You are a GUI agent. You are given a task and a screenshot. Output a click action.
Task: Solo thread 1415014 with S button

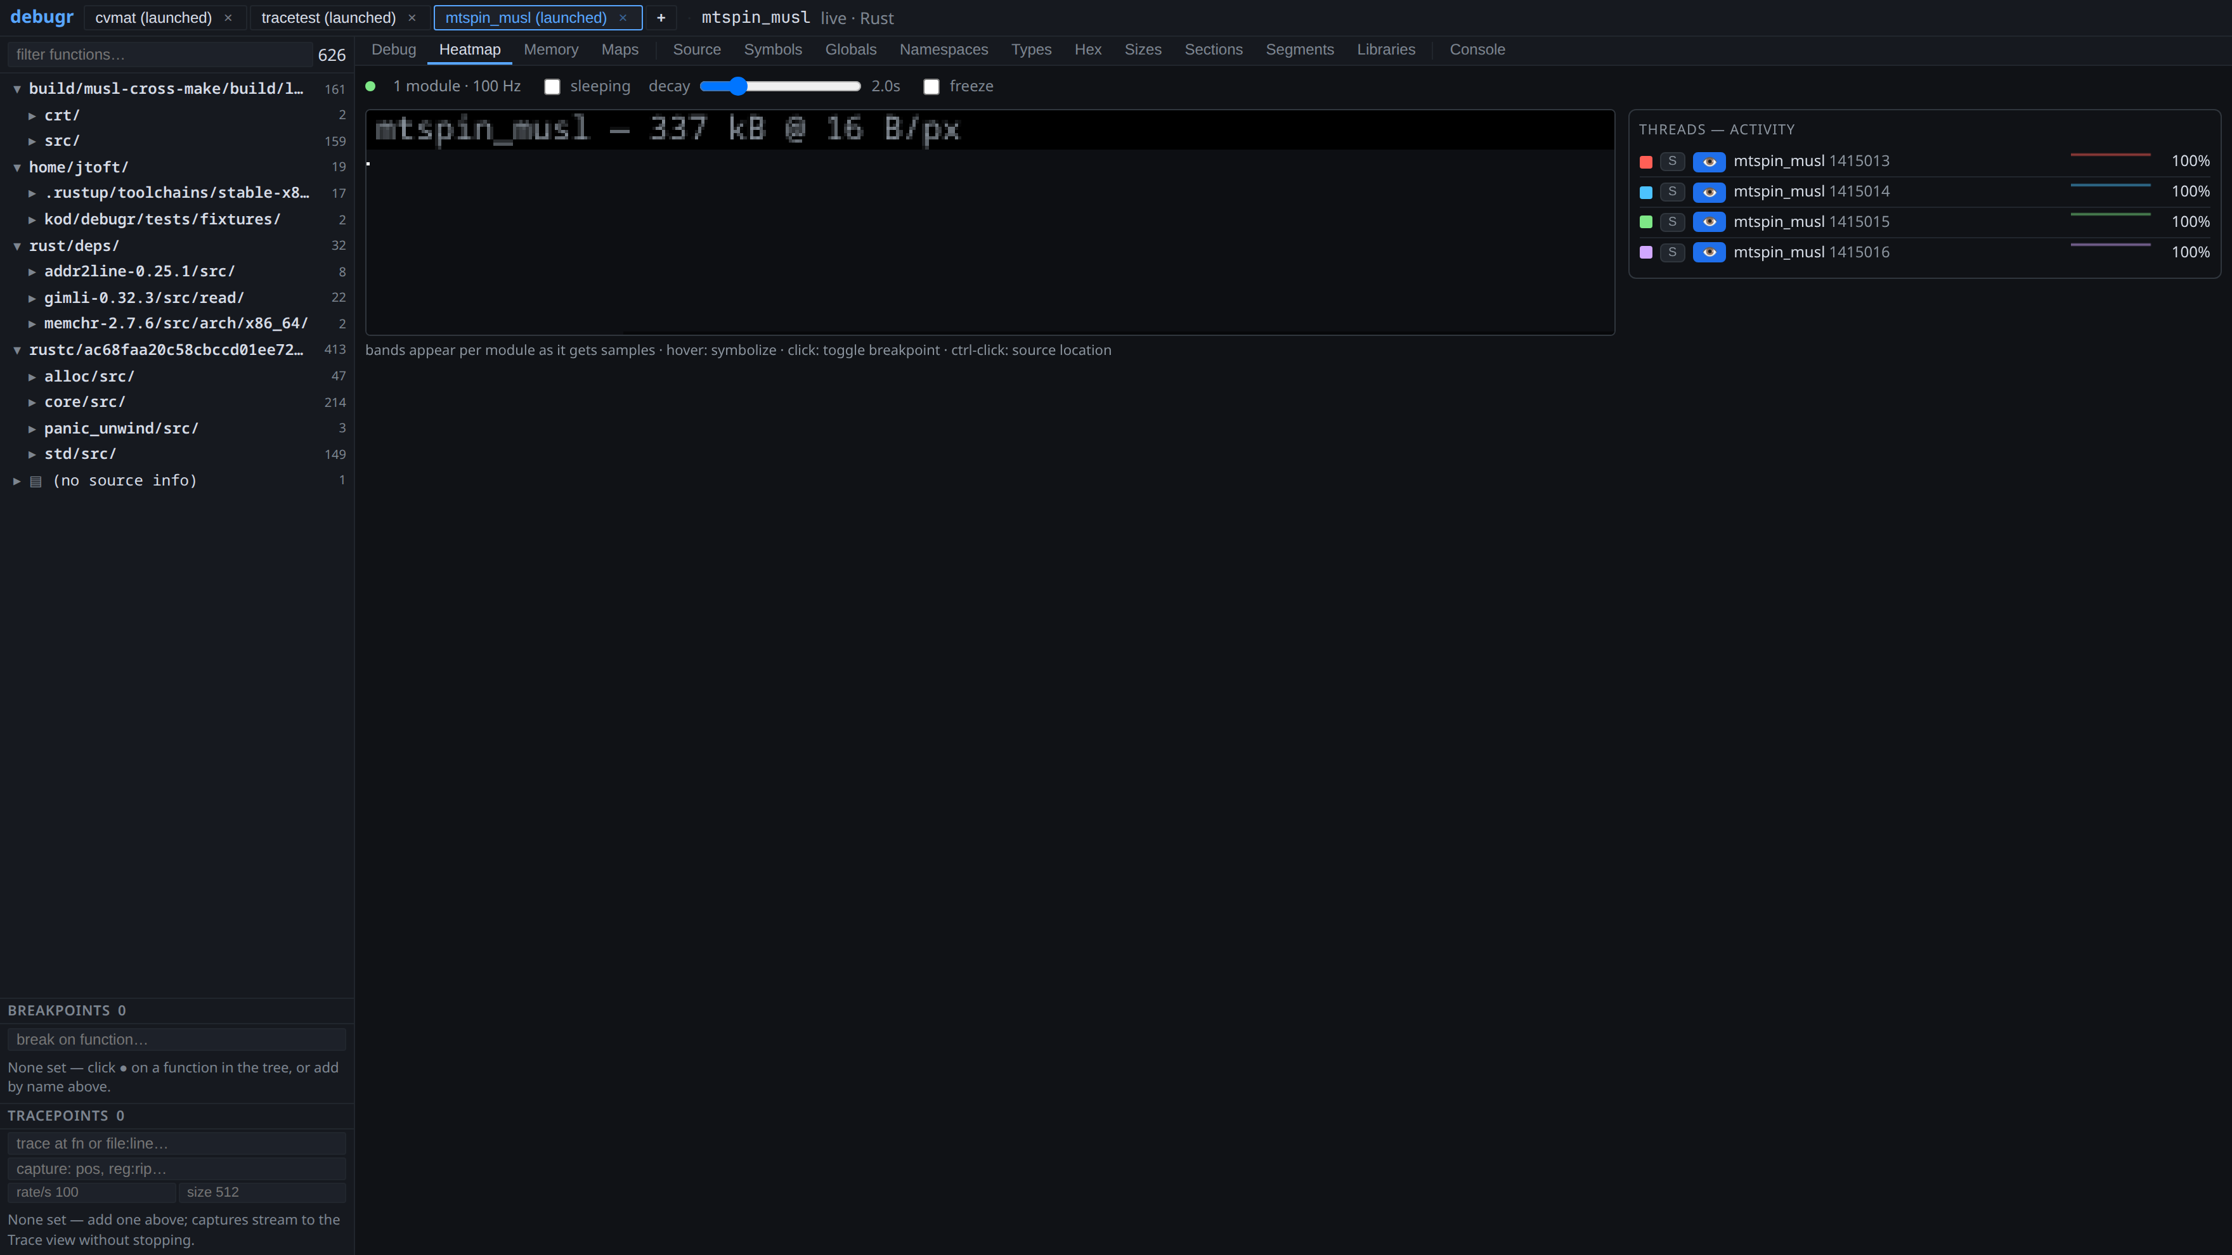click(x=1672, y=191)
